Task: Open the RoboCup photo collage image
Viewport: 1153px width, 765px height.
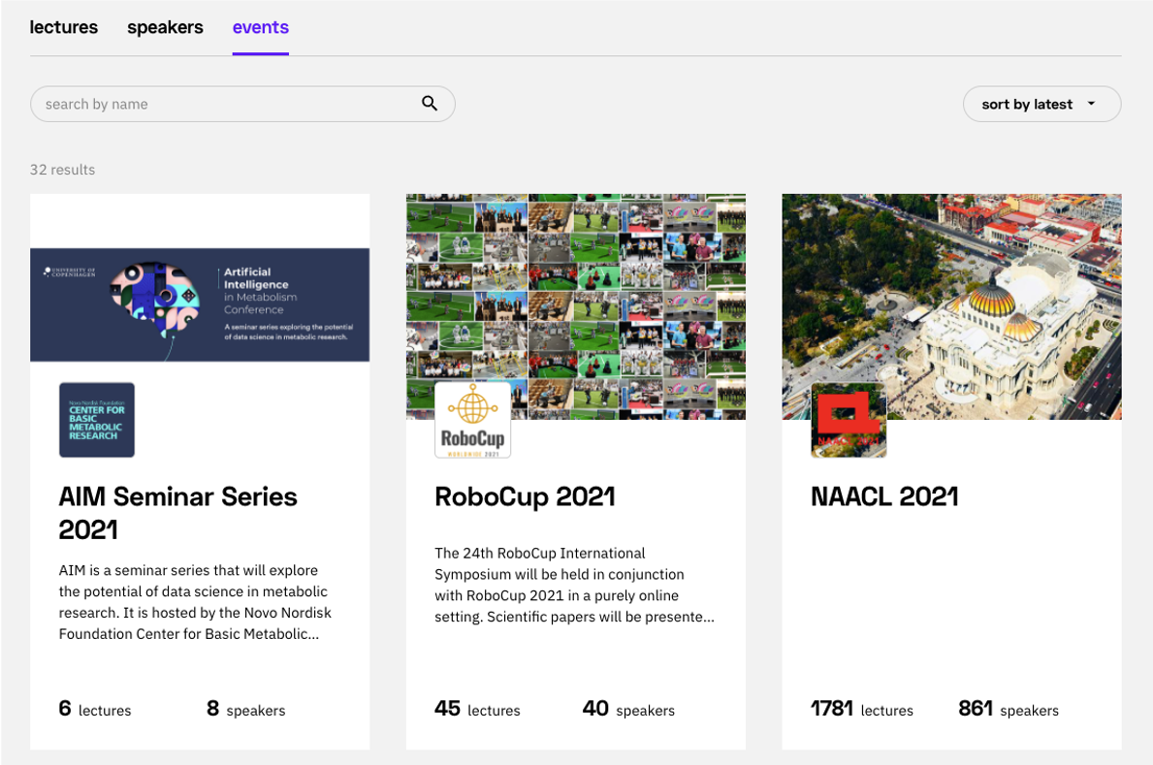Action: pyautogui.click(x=576, y=306)
